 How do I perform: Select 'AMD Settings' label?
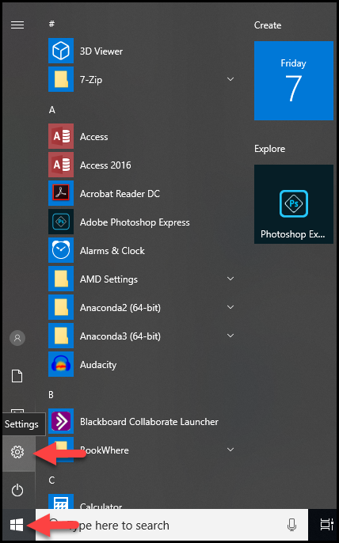click(x=109, y=279)
